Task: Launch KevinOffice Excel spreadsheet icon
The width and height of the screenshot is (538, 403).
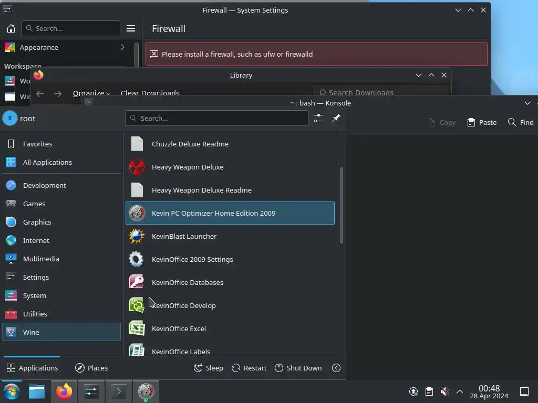Action: (137, 328)
